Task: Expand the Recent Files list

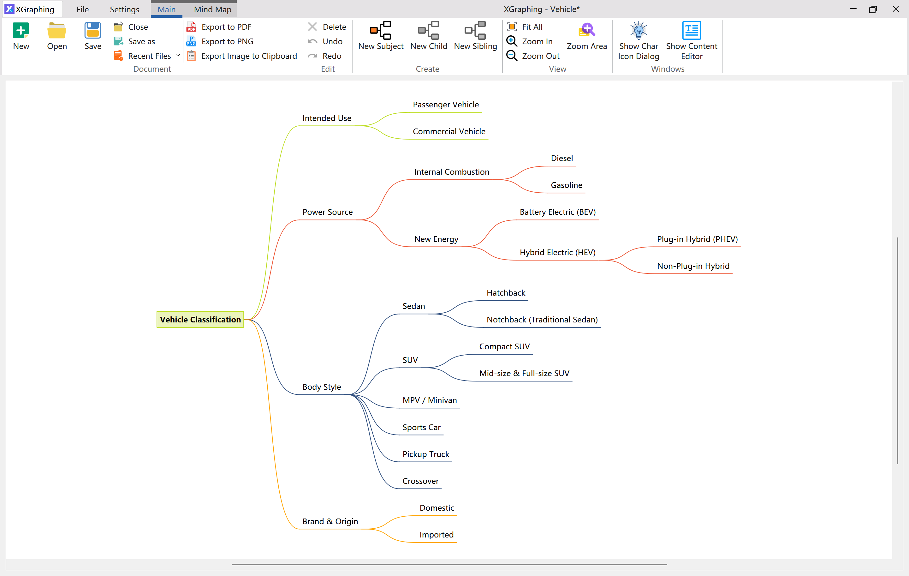Action: pos(178,56)
